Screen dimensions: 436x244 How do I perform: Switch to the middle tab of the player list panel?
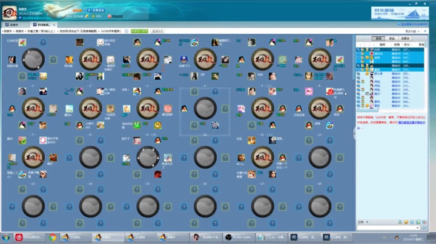coord(392,39)
